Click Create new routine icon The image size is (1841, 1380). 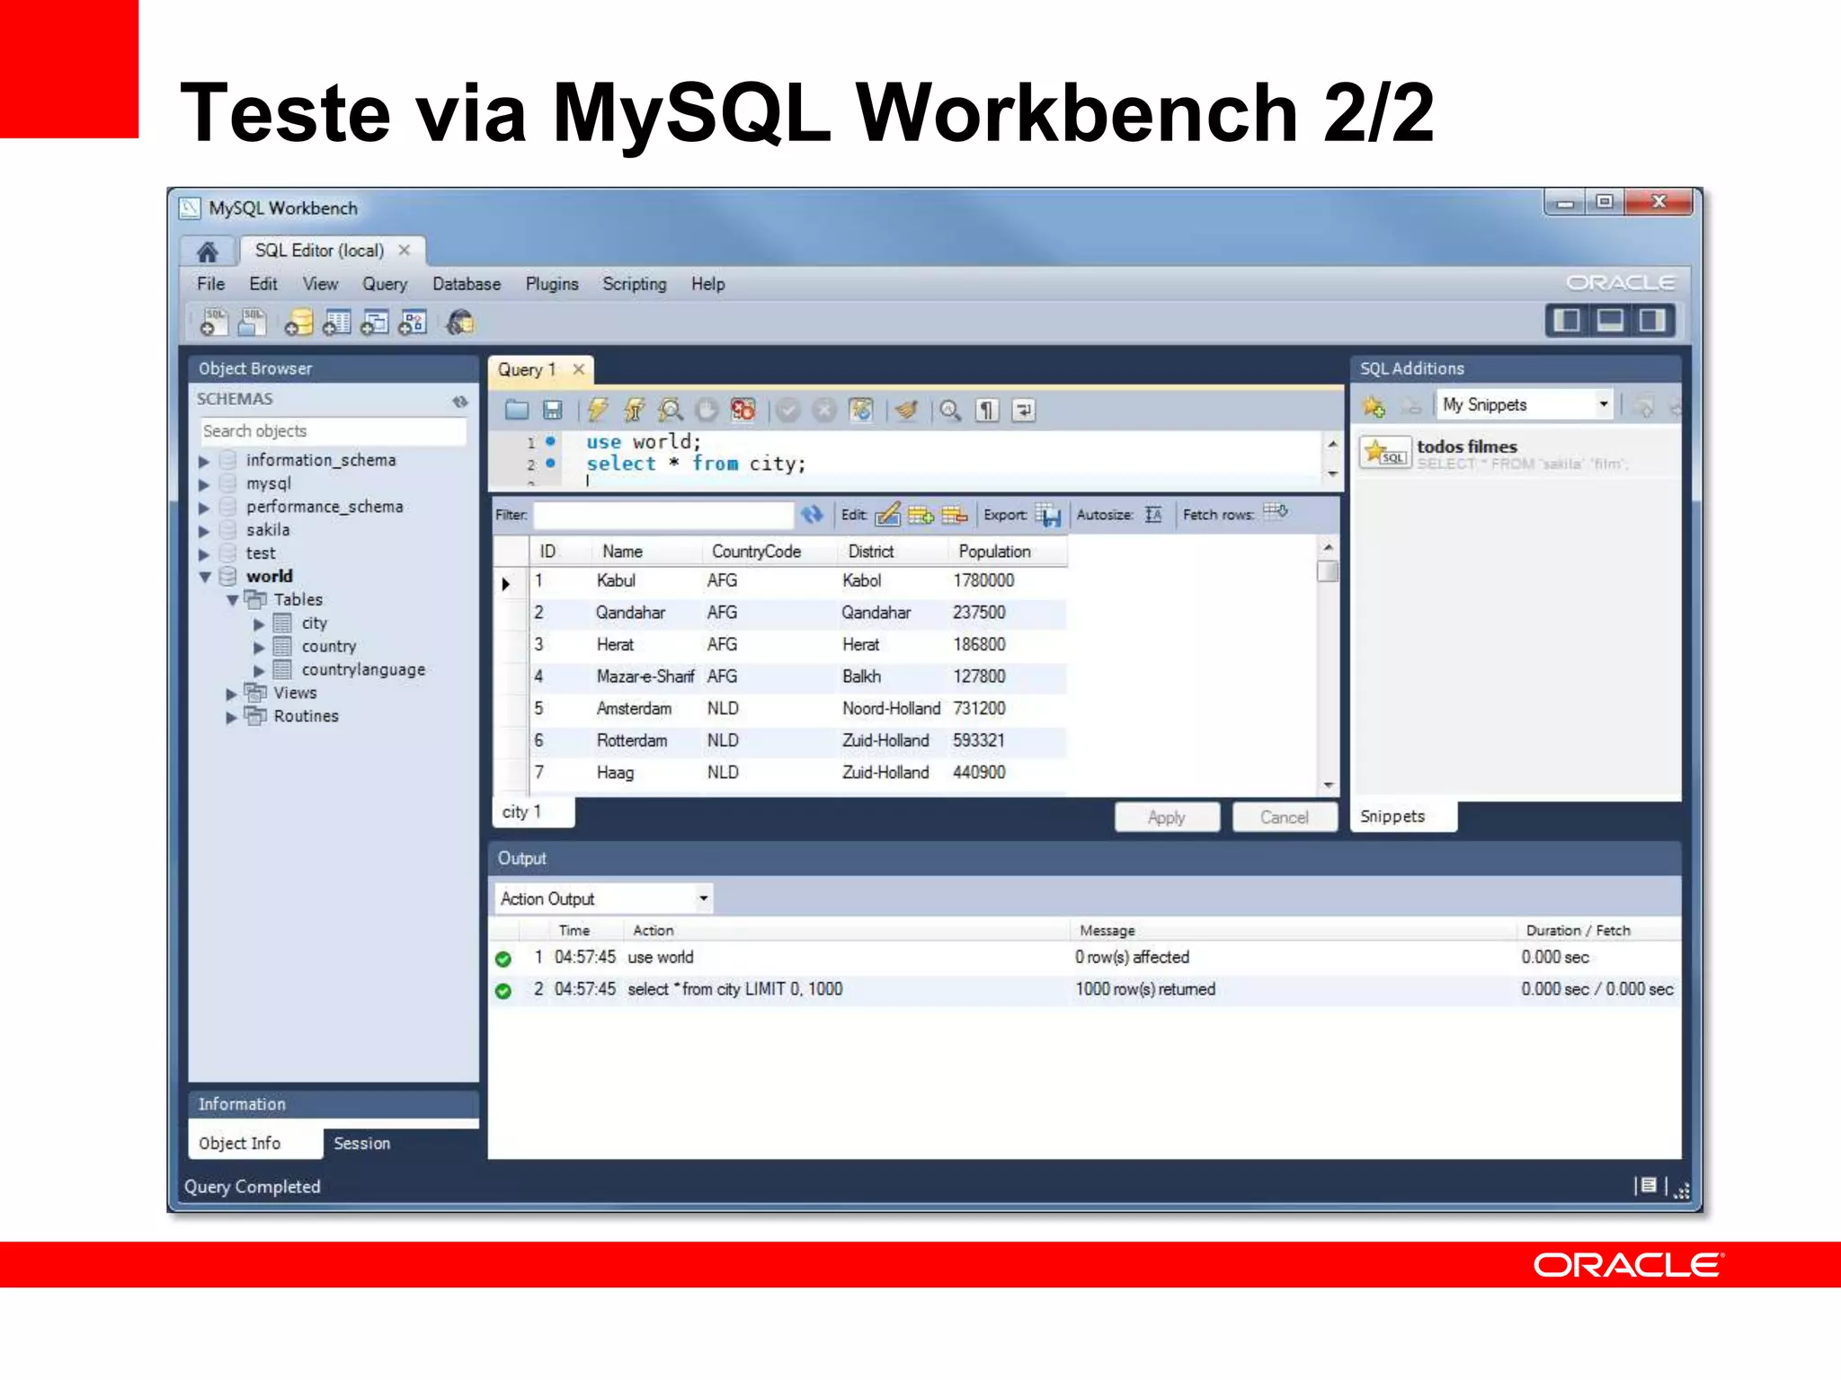coord(413,322)
